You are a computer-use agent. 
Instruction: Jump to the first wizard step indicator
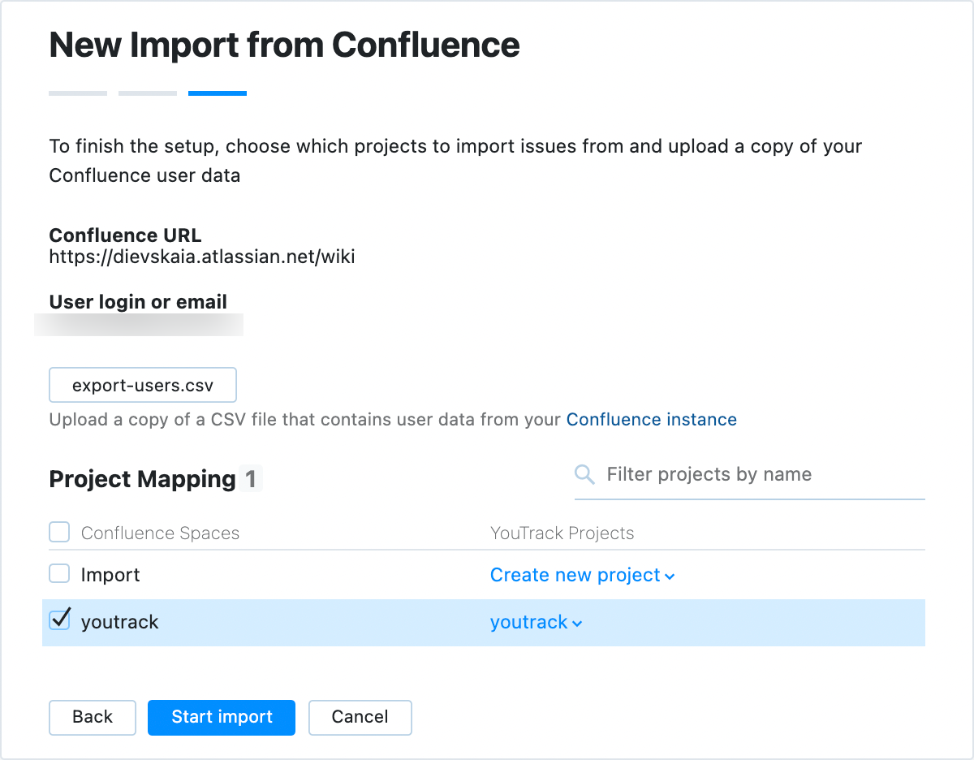coord(78,93)
